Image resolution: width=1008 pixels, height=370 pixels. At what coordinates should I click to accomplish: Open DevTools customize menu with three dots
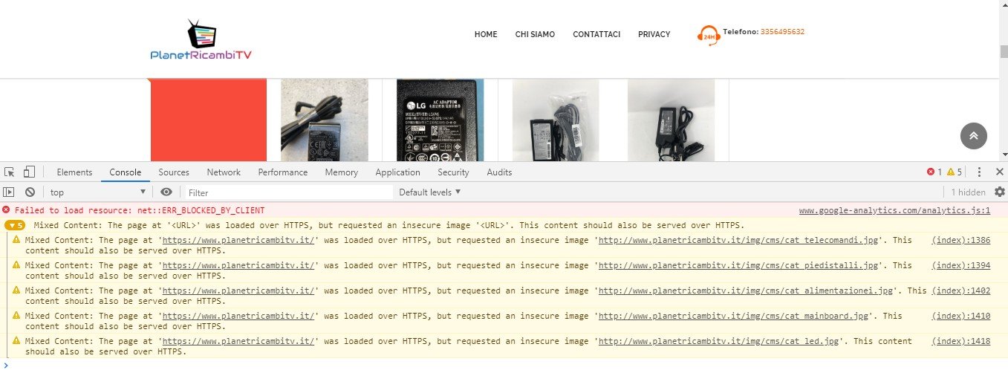coord(980,172)
